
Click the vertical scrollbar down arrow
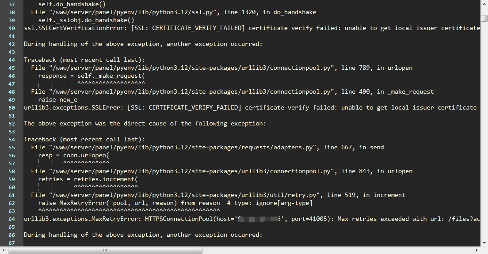coord(484,243)
